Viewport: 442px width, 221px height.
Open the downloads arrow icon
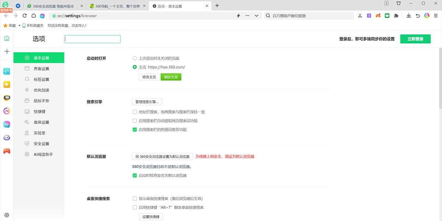click(408, 16)
